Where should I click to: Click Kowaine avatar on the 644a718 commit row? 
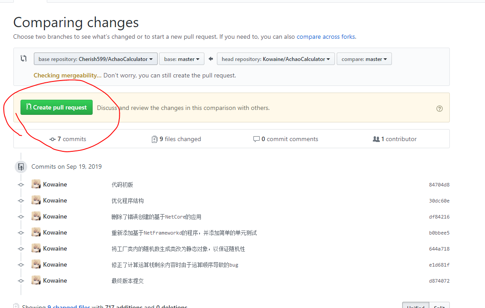coord(36,248)
